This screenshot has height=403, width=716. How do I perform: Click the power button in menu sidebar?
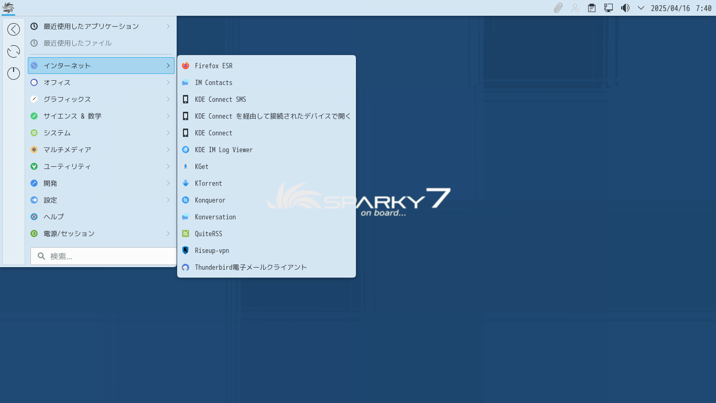[x=14, y=73]
